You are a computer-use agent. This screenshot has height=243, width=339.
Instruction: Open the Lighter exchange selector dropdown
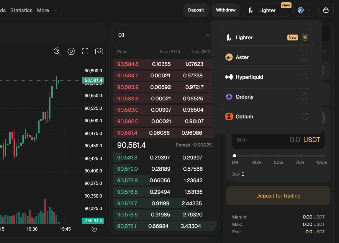(266, 10)
